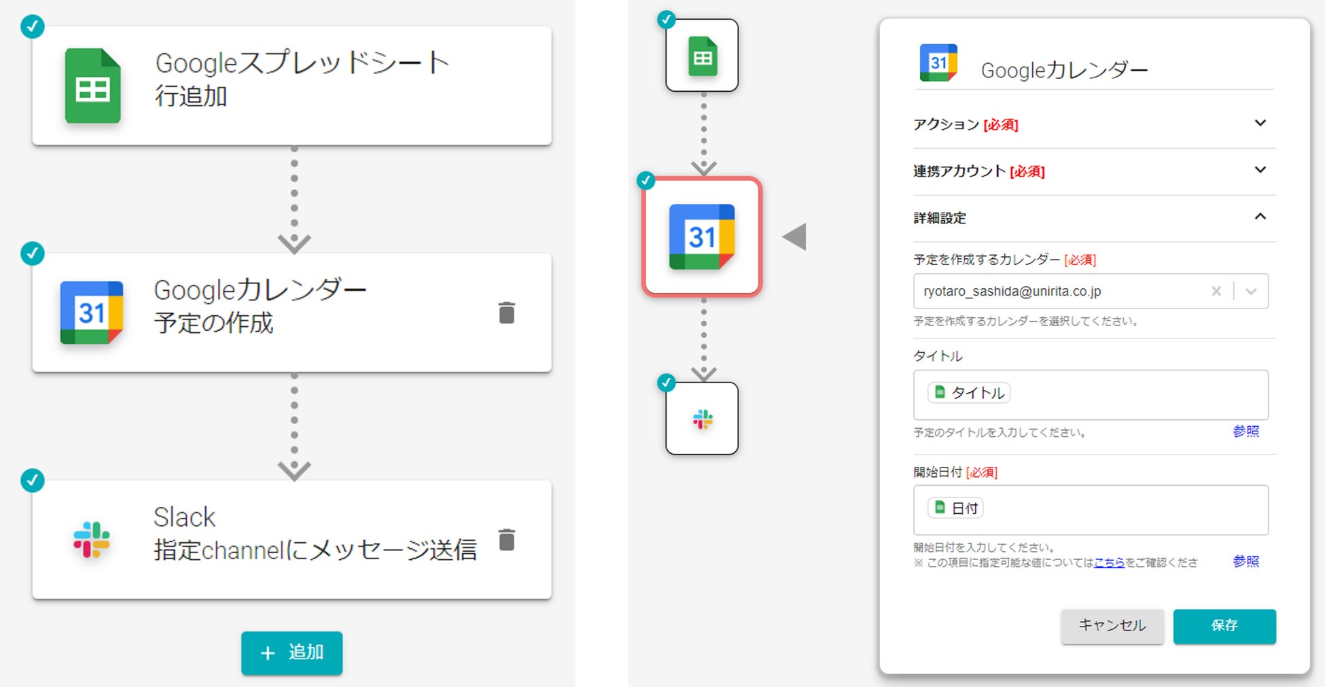
Task: Click checkmark badge on small Sheets node
Action: click(x=667, y=19)
